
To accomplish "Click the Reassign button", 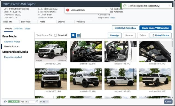I will coord(115,35).
